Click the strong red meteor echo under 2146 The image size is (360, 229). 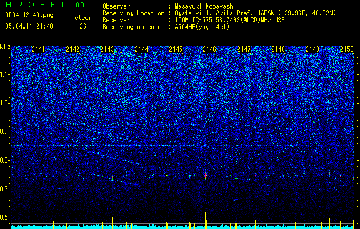[x=205, y=176]
